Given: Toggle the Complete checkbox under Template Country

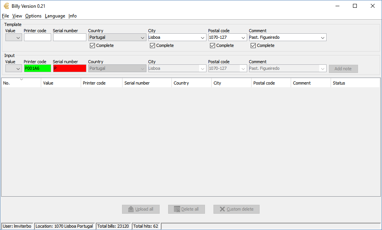Looking at the screenshot, I should pyautogui.click(x=92, y=45).
